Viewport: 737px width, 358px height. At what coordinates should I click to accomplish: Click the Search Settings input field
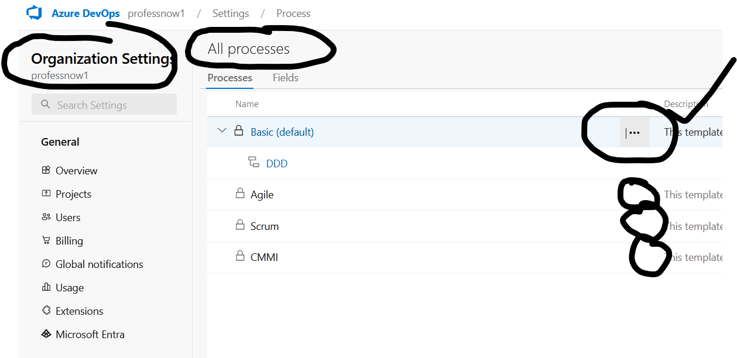[x=104, y=105]
